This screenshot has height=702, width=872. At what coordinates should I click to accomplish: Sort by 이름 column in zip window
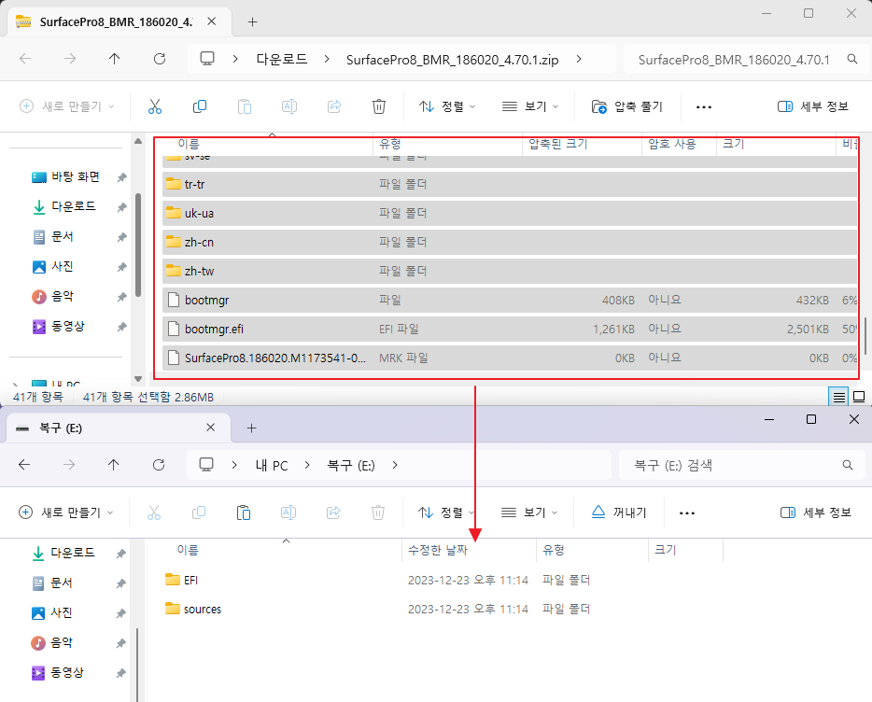coord(189,144)
